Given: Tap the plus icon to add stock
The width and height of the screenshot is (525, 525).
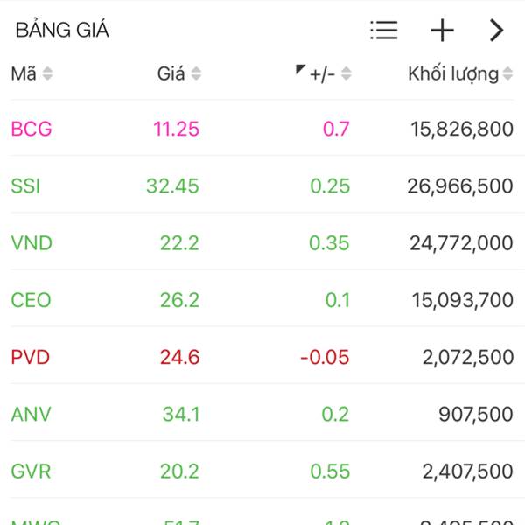Looking at the screenshot, I should (x=442, y=31).
